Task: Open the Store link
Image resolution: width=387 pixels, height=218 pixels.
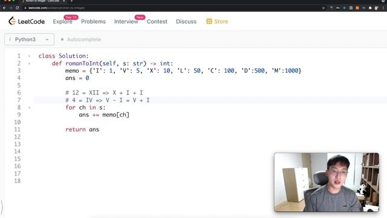Action: [217, 22]
